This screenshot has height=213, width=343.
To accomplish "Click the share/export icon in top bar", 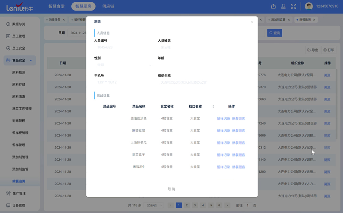I will pyautogui.click(x=273, y=6).
